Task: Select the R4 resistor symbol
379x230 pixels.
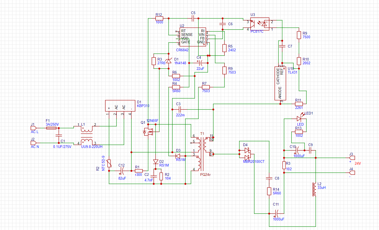Action: pos(176,87)
